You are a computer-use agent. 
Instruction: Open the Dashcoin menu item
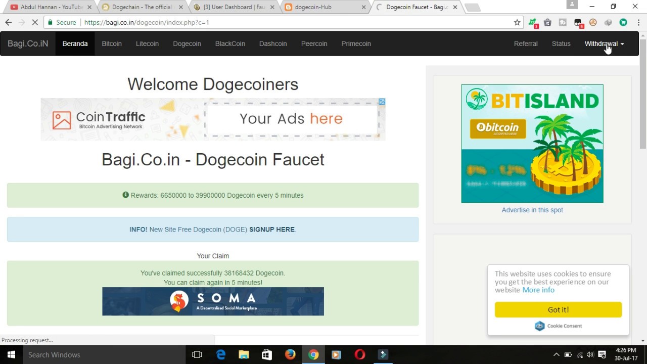tap(273, 43)
